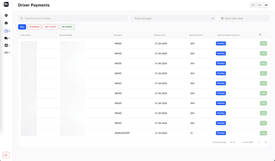
Task: Click the PROJECT column header
Action: tap(118, 35)
